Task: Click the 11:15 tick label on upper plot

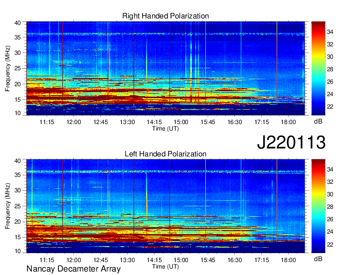Action: tap(47, 122)
